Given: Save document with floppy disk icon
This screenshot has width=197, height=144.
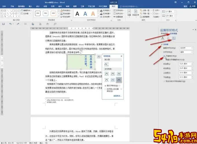Looking at the screenshot, I should [3, 24].
